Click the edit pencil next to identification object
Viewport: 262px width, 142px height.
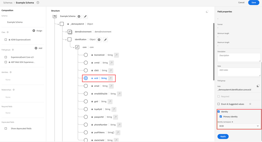105,40
